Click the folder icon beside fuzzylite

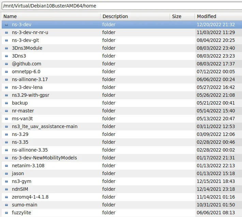click(6, 213)
